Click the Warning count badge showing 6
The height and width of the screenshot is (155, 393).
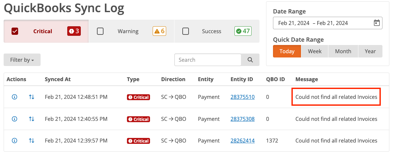(x=159, y=31)
